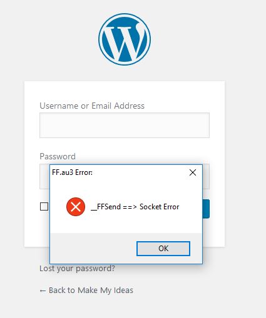Image resolution: width=266 pixels, height=318 pixels.
Task: Click the red error icon in dialog
Action: point(76,207)
